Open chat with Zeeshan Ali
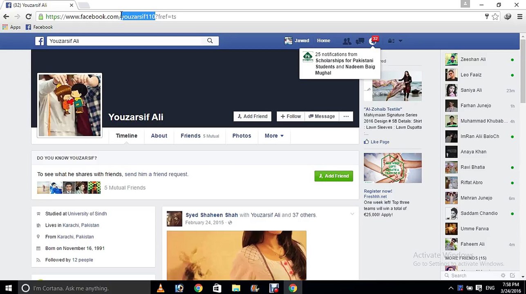526x294 pixels. click(x=480, y=60)
